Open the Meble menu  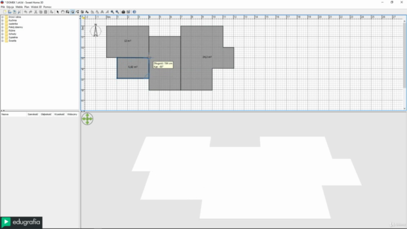click(x=19, y=7)
